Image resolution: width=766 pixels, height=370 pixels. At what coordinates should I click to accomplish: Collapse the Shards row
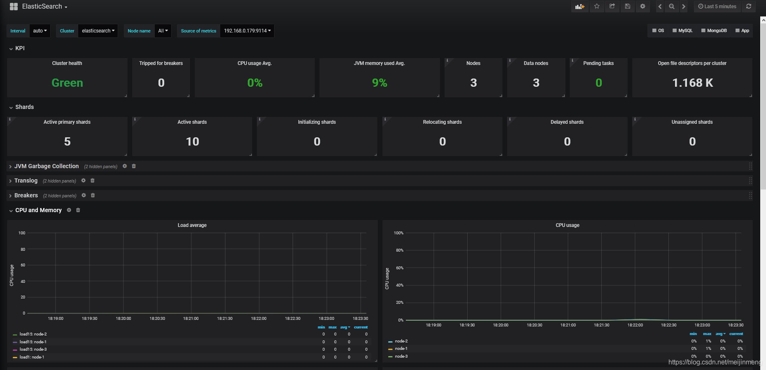click(21, 107)
